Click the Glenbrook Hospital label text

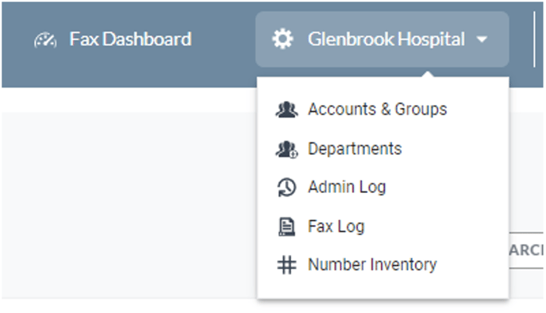coord(386,39)
